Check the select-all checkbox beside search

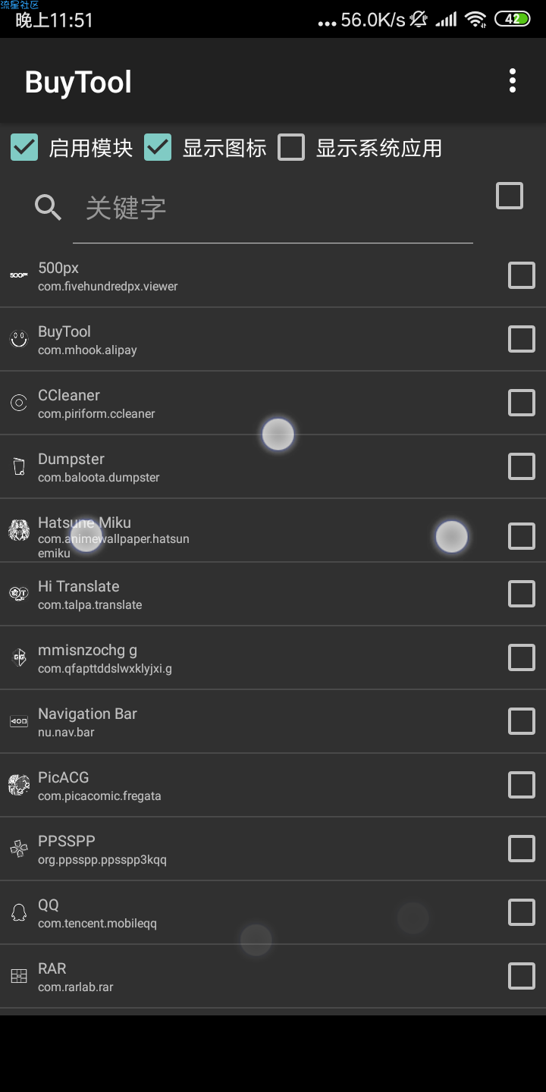pos(510,196)
